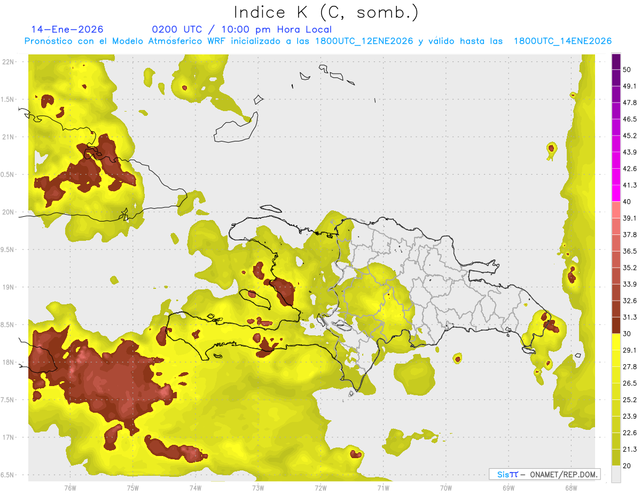Screen dimensions: 641x495
Task: Click the colorbar value "37.8"
Action: [630, 234]
